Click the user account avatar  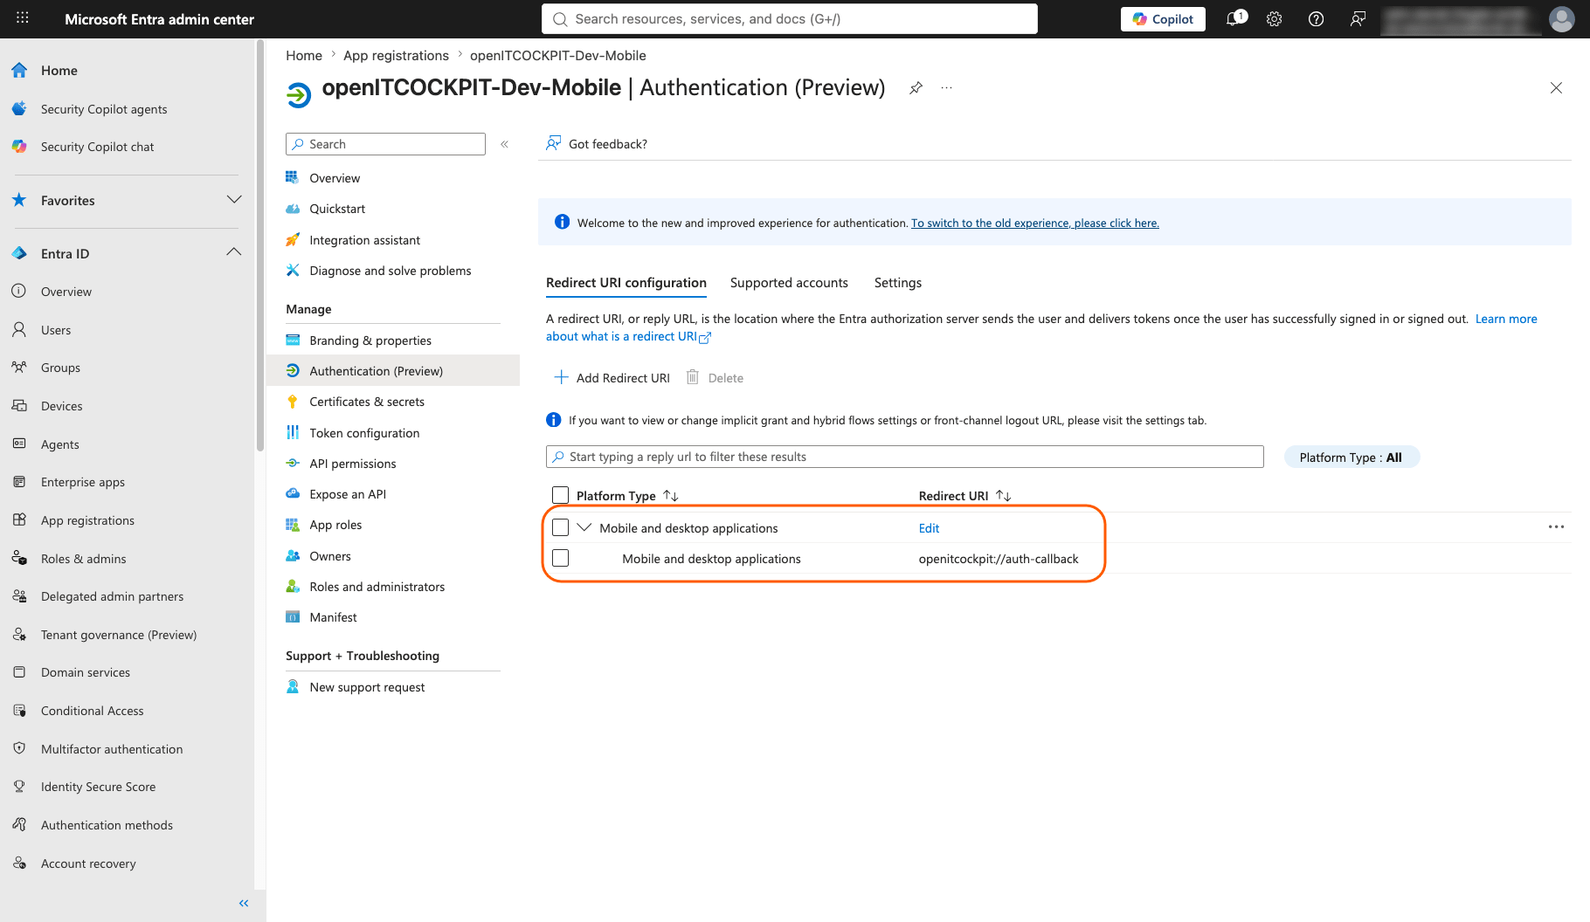1561,19
